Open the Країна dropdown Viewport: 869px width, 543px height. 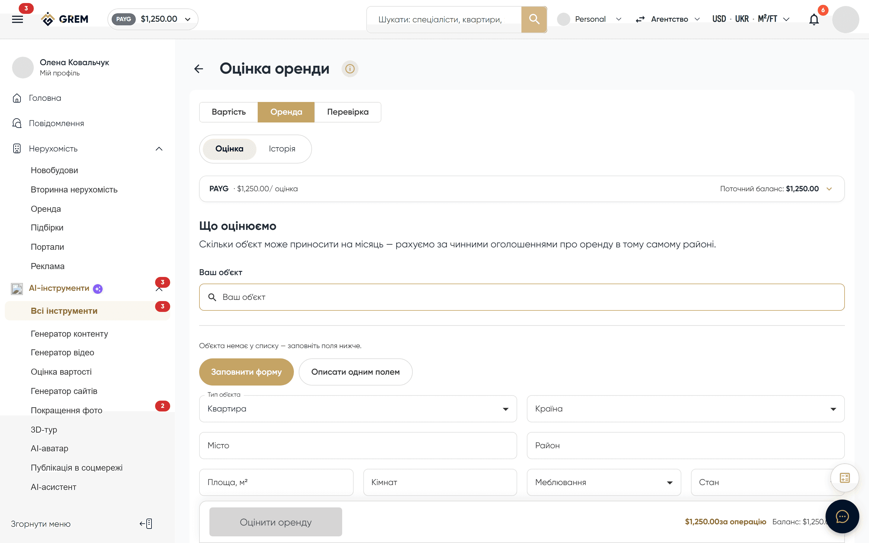[685, 409]
